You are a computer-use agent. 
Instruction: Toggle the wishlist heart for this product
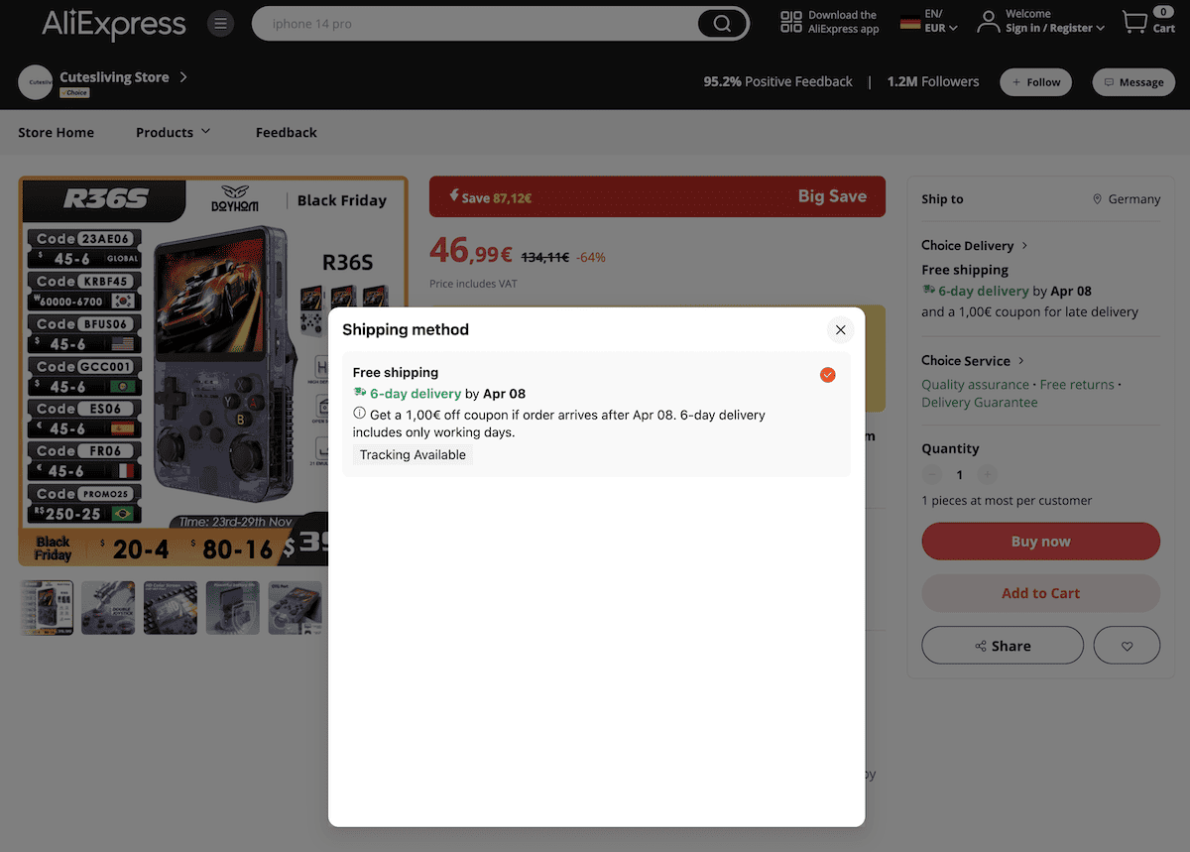tap(1127, 645)
